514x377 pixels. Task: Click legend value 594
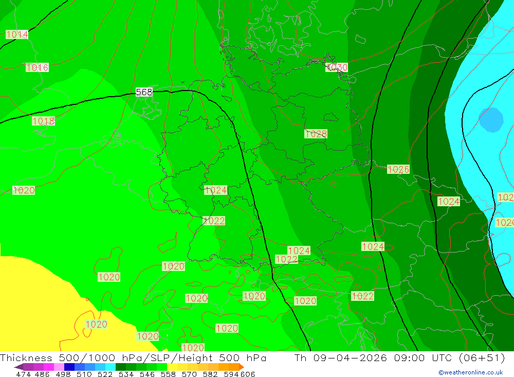(x=231, y=374)
